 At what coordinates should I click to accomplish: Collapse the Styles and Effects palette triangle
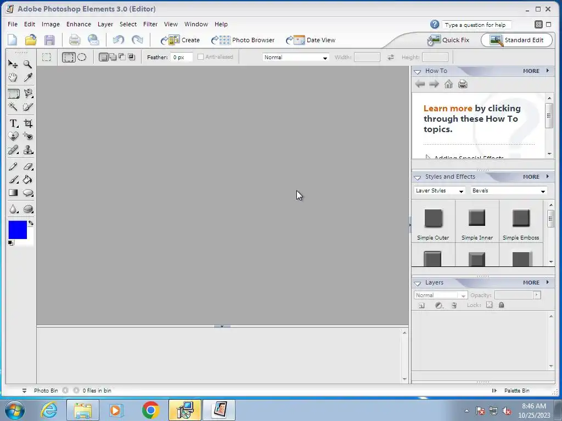(417, 178)
